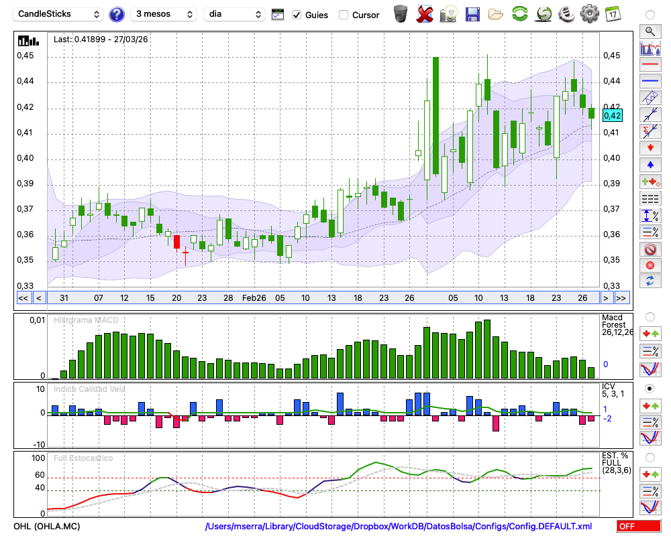Image resolution: width=671 pixels, height=536 pixels.
Task: Click the green refresh arrows toolbar icon
Action: (519, 14)
